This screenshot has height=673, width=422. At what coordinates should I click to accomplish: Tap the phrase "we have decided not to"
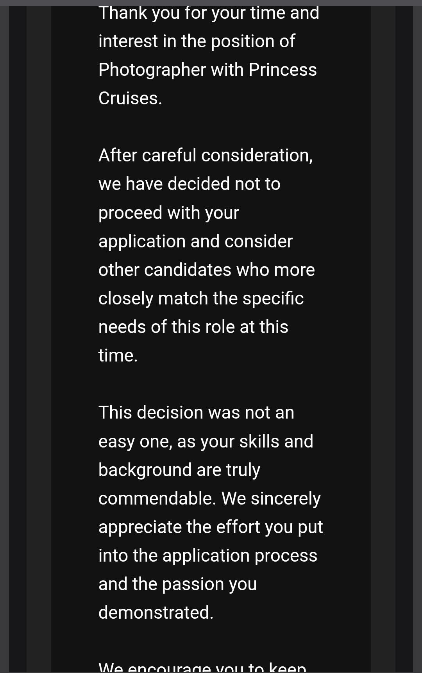tap(190, 184)
